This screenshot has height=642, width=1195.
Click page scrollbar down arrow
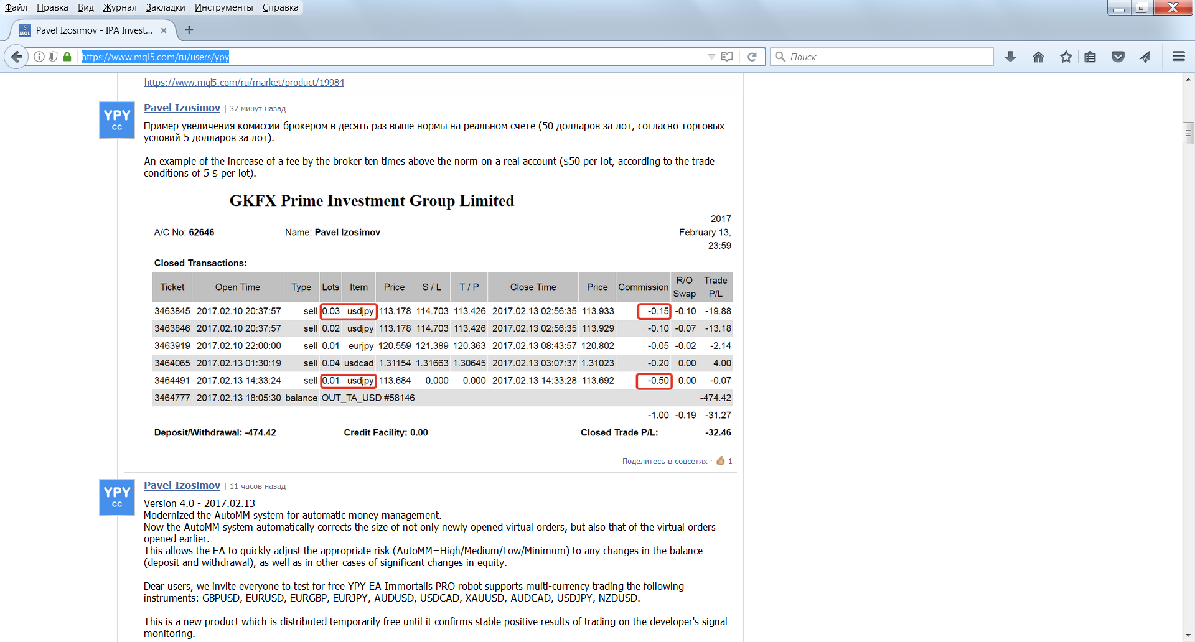coord(1189,635)
